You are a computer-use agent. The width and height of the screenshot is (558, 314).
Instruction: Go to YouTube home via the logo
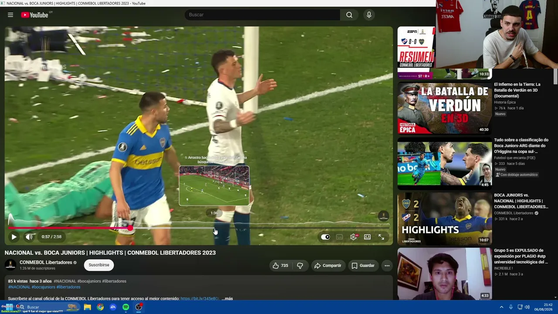point(34,15)
